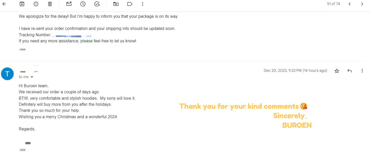
Task: Add conversation to Tasks
Action: 97,4
